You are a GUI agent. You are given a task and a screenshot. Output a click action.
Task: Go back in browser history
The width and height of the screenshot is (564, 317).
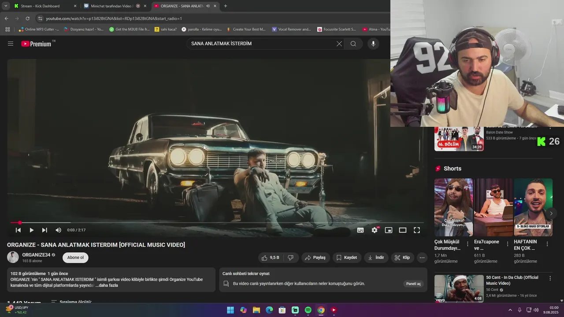tap(6, 18)
